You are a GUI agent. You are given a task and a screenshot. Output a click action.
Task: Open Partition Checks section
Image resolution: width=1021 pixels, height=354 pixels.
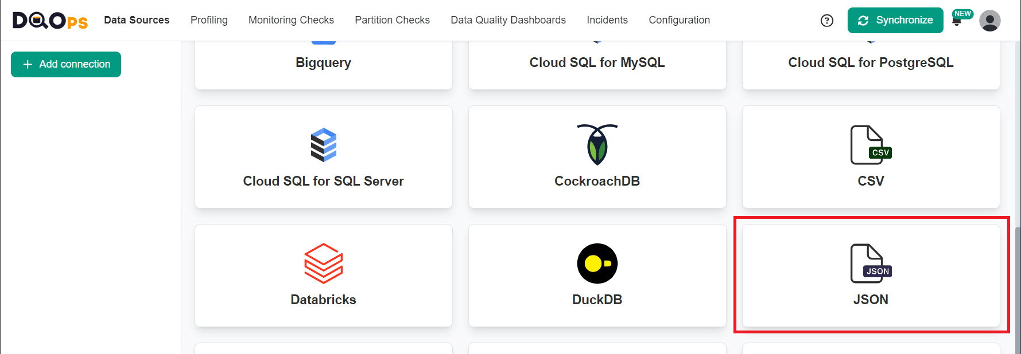tap(392, 20)
